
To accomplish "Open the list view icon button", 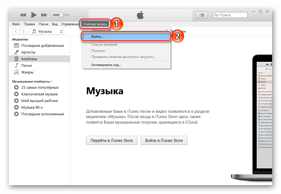I will click(x=202, y=15).
